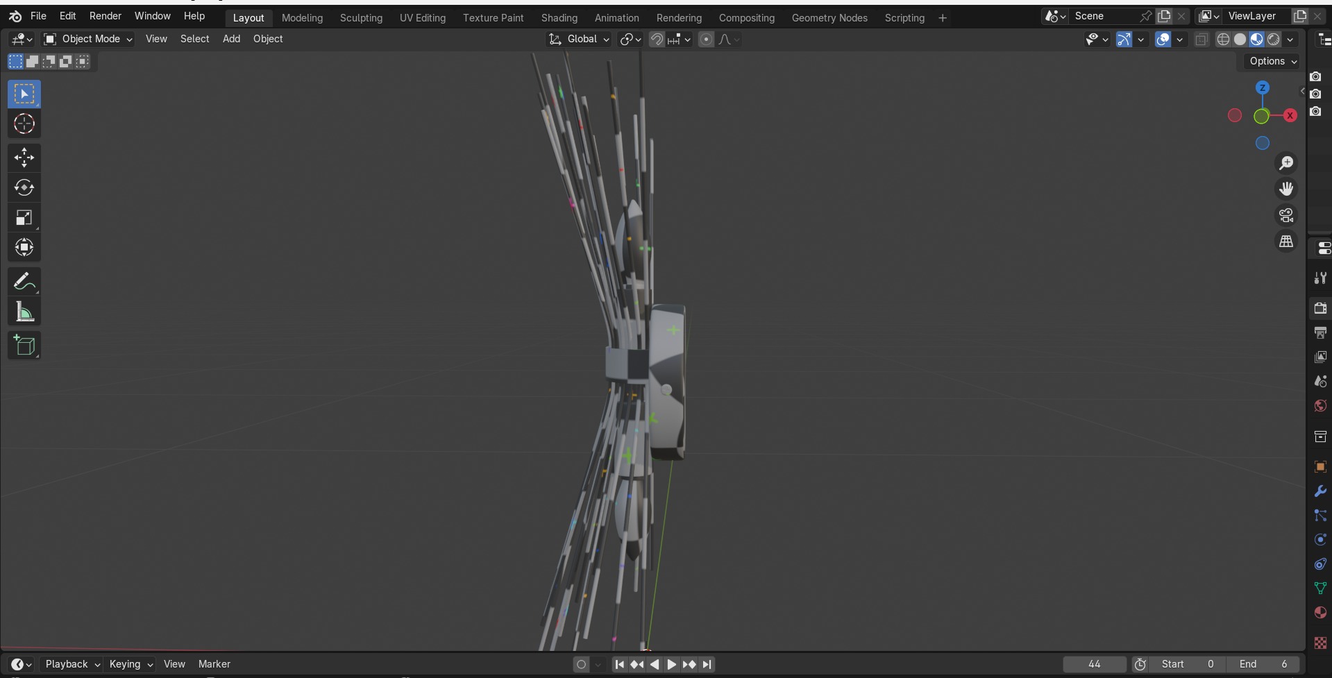The width and height of the screenshot is (1332, 678).
Task: Select the Select Box tool
Action: click(x=24, y=94)
